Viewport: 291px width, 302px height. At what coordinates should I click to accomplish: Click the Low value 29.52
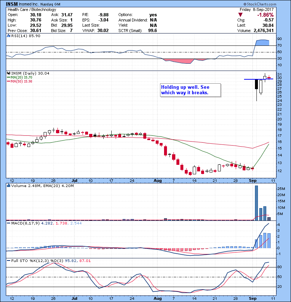pos(36,25)
